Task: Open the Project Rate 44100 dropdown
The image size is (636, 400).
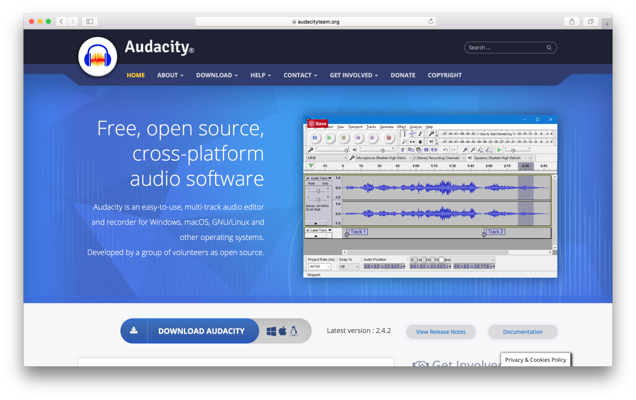Action: (319, 267)
